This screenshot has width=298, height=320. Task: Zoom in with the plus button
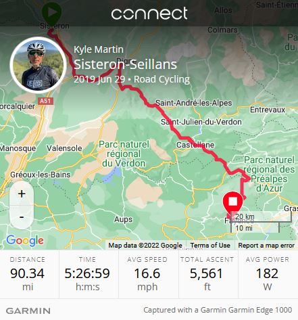click(x=22, y=193)
